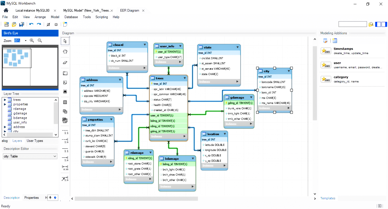This screenshot has width=388, height=209.
Task: Open the Zoom percentage dropdown
Action: click(26, 40)
